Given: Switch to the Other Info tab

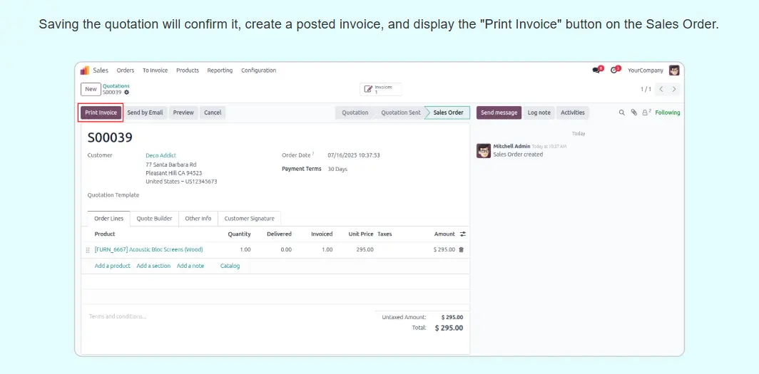Looking at the screenshot, I should click(x=198, y=219).
